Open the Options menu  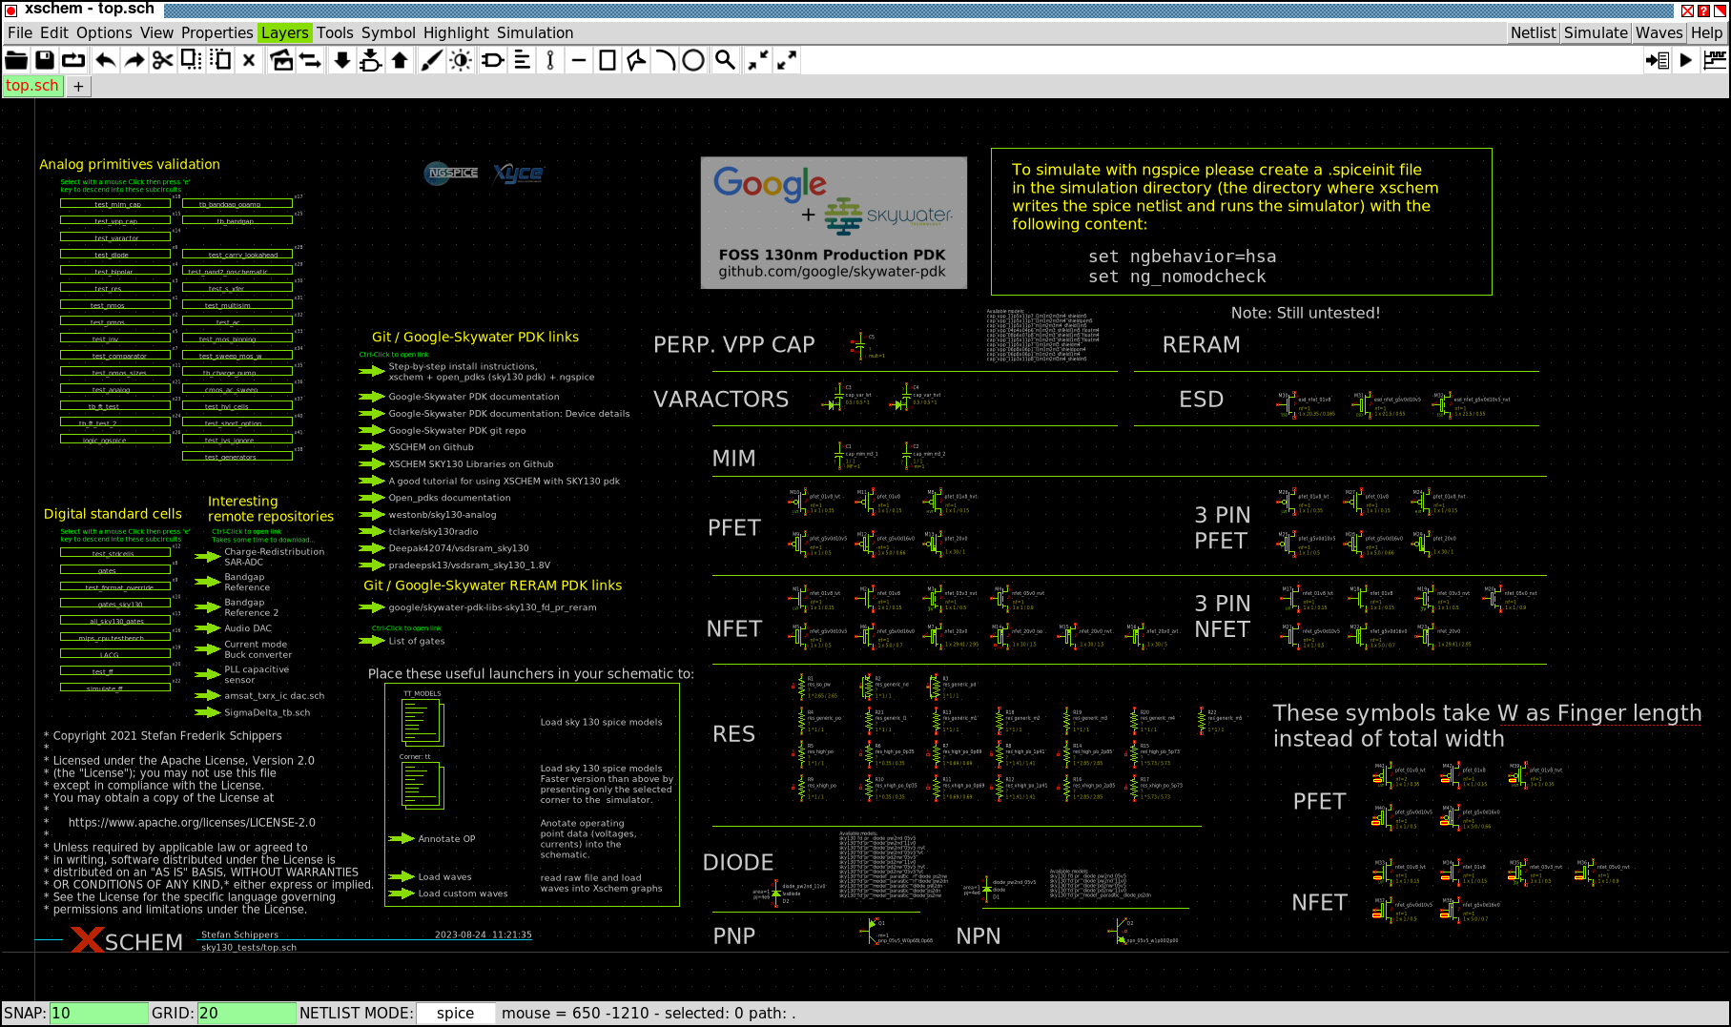click(x=104, y=32)
